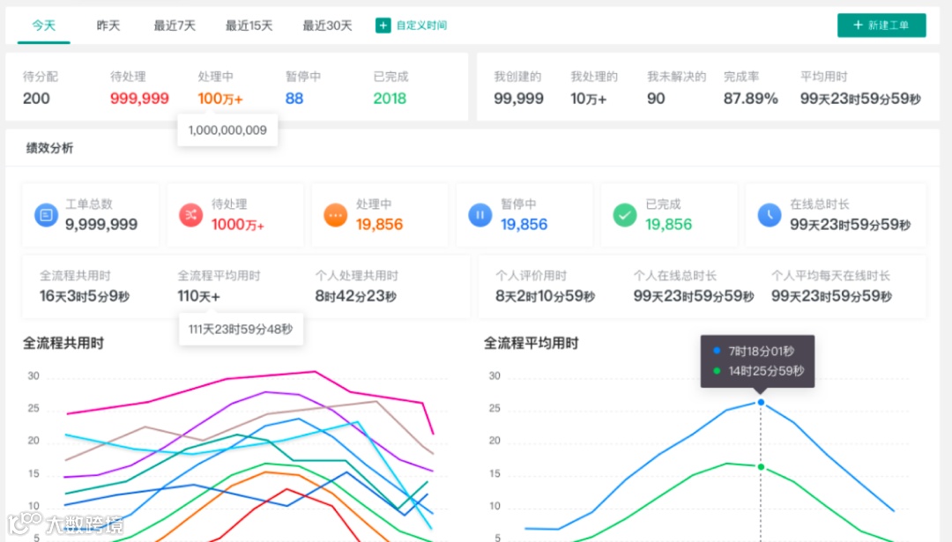Screen dimensions: 952x542
Task: Click the blue data point on chart peak
Action: pos(761,403)
